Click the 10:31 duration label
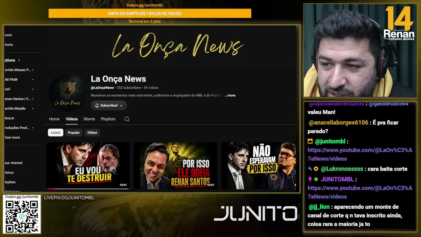Image resolution: width=421 pixels, height=237 pixels. (123, 185)
